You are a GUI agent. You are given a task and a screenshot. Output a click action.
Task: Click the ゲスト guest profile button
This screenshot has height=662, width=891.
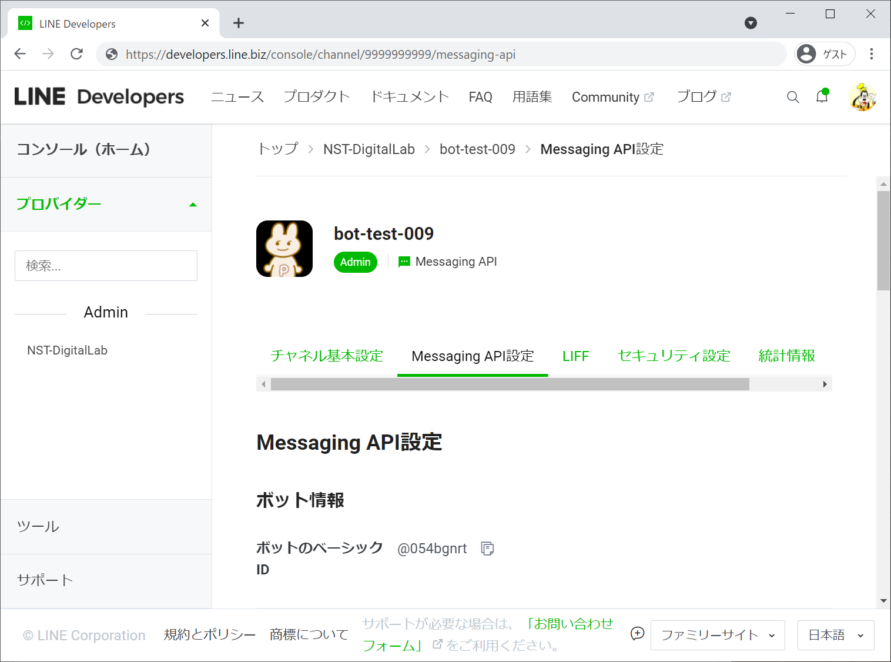(x=825, y=54)
